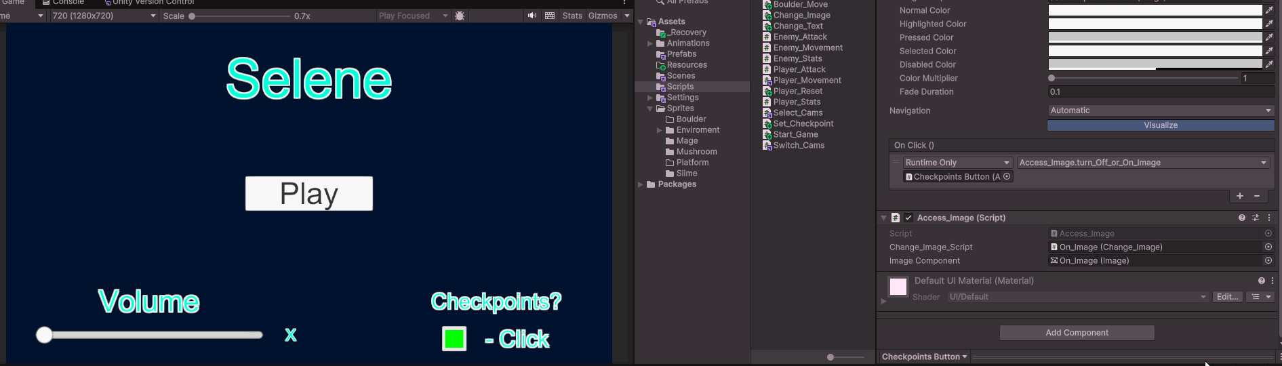Open Default UI Material three-dot menu

pos(1273,281)
